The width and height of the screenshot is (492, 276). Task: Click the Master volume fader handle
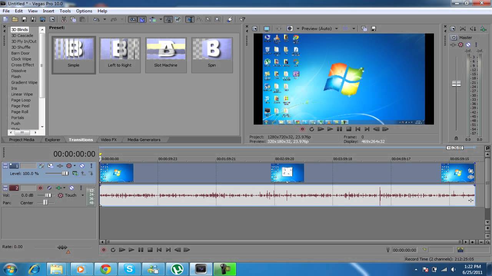456,84
